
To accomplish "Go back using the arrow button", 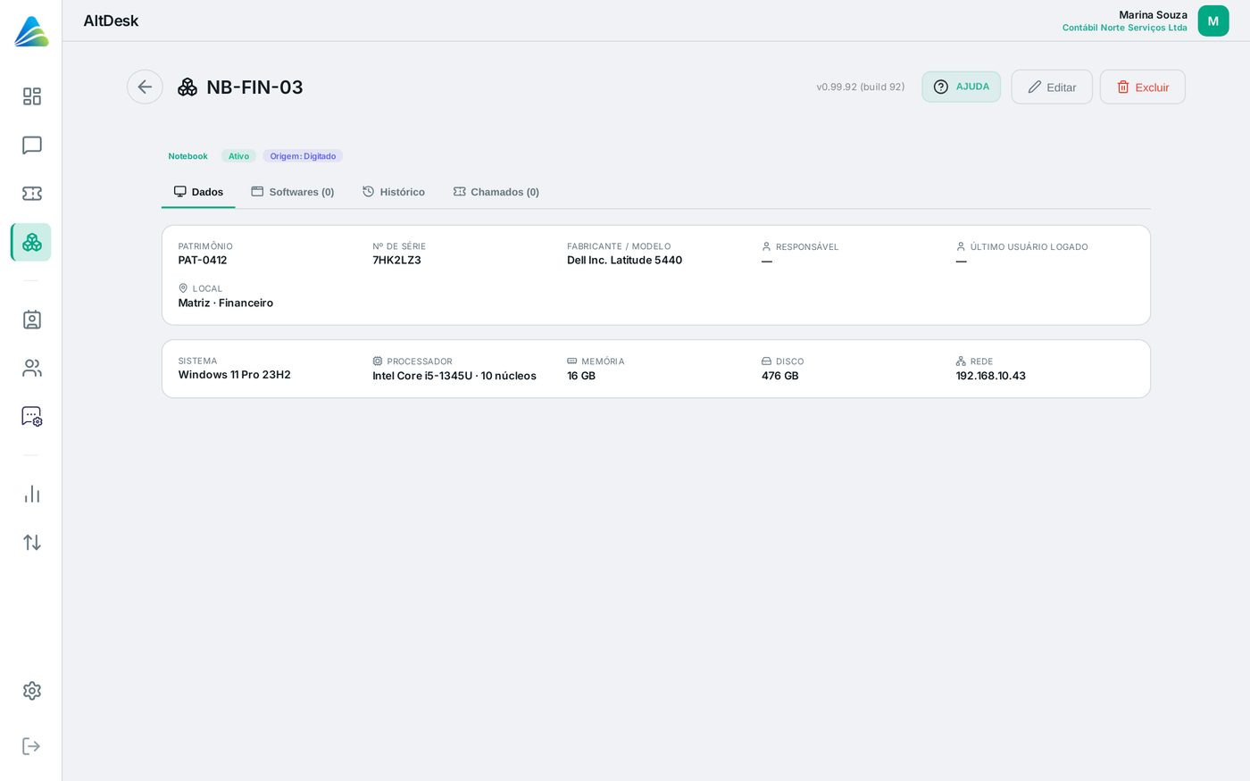I will 145,87.
